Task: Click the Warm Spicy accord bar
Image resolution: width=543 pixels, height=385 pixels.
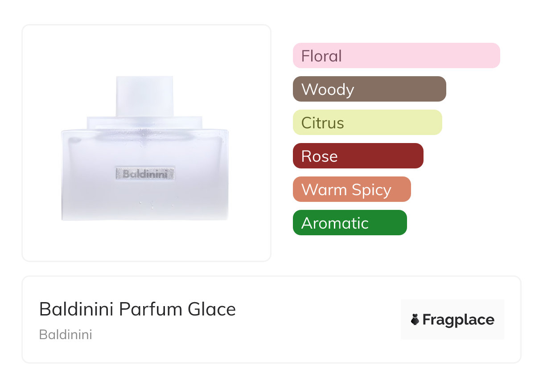Action: point(352,189)
